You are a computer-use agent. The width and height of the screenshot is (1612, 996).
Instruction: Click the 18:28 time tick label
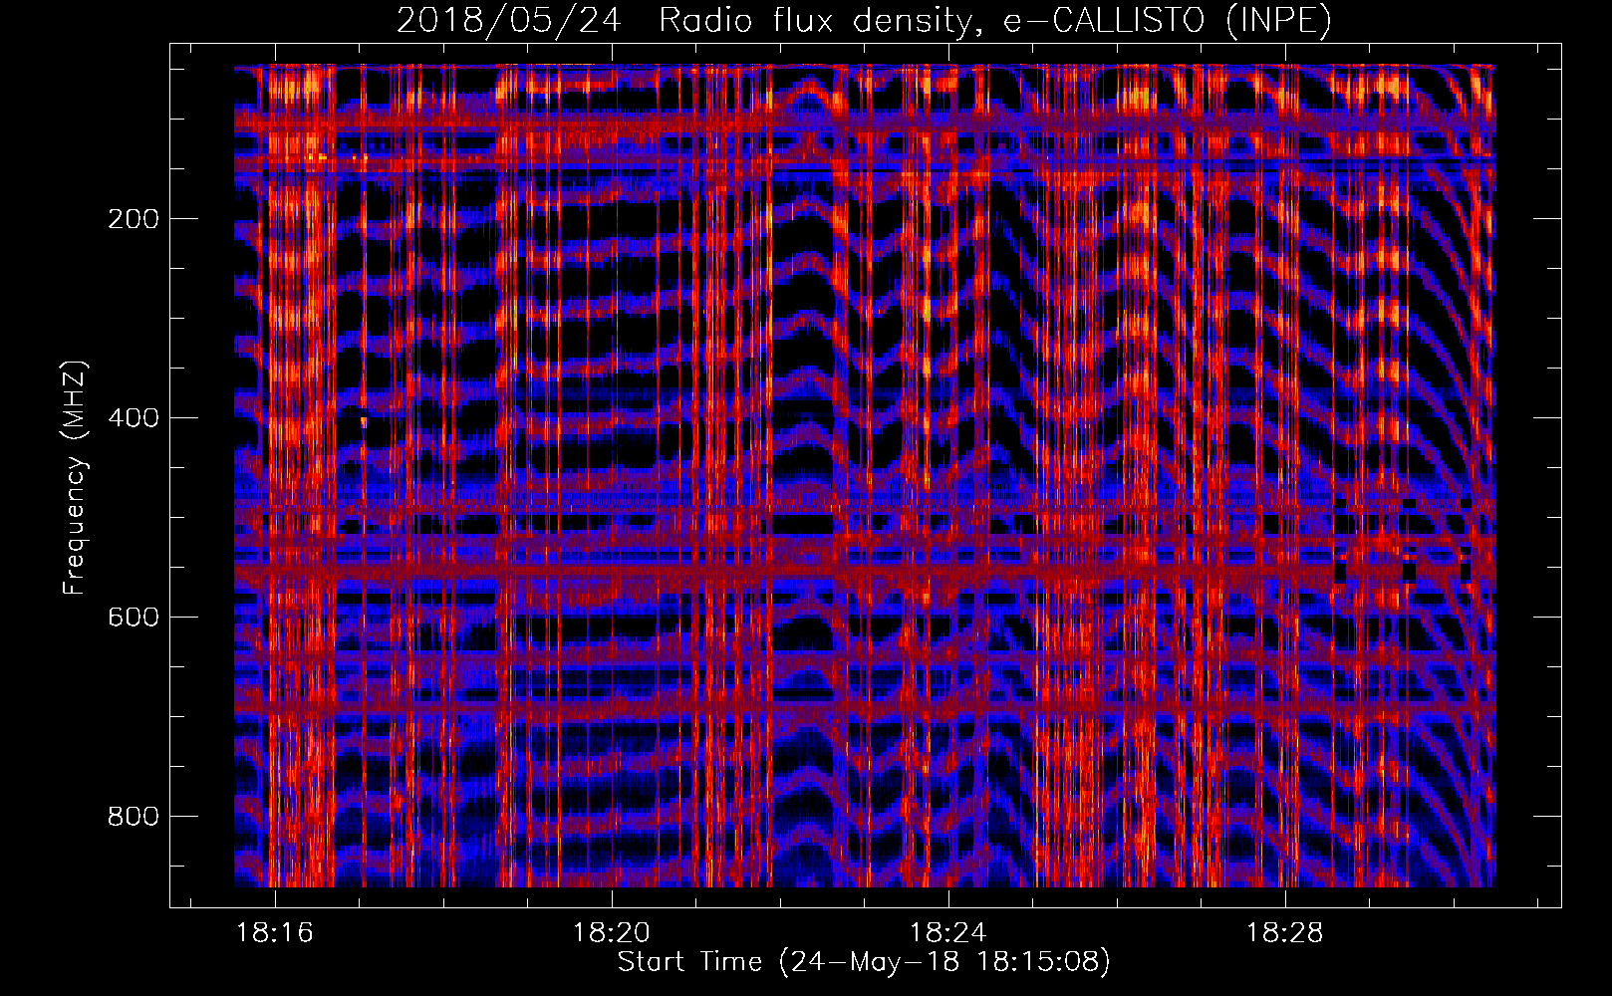[x=1285, y=932]
